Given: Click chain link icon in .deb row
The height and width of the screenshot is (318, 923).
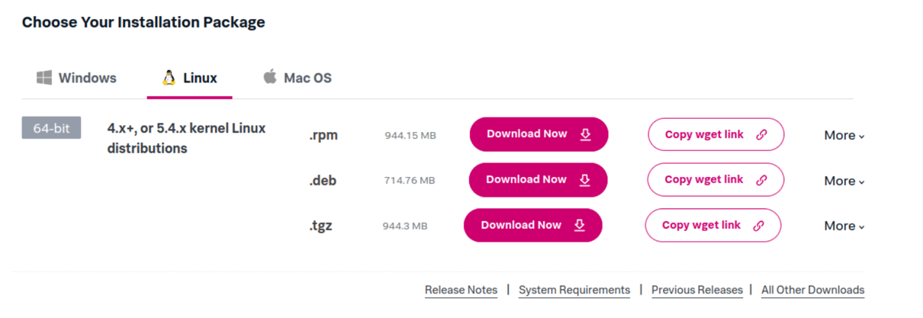Looking at the screenshot, I should pos(761,180).
